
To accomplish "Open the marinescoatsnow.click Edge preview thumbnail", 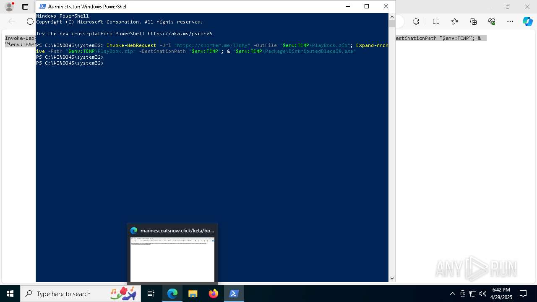I will pyautogui.click(x=172, y=260).
